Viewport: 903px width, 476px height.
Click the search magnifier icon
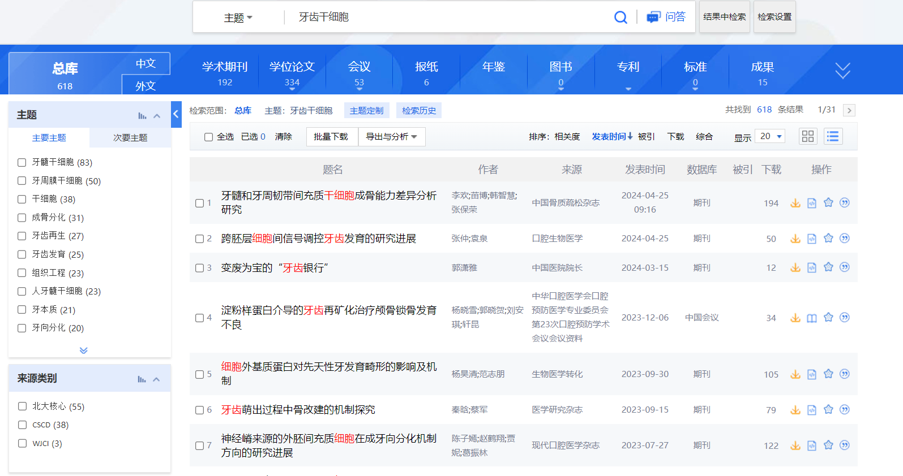[x=620, y=18]
